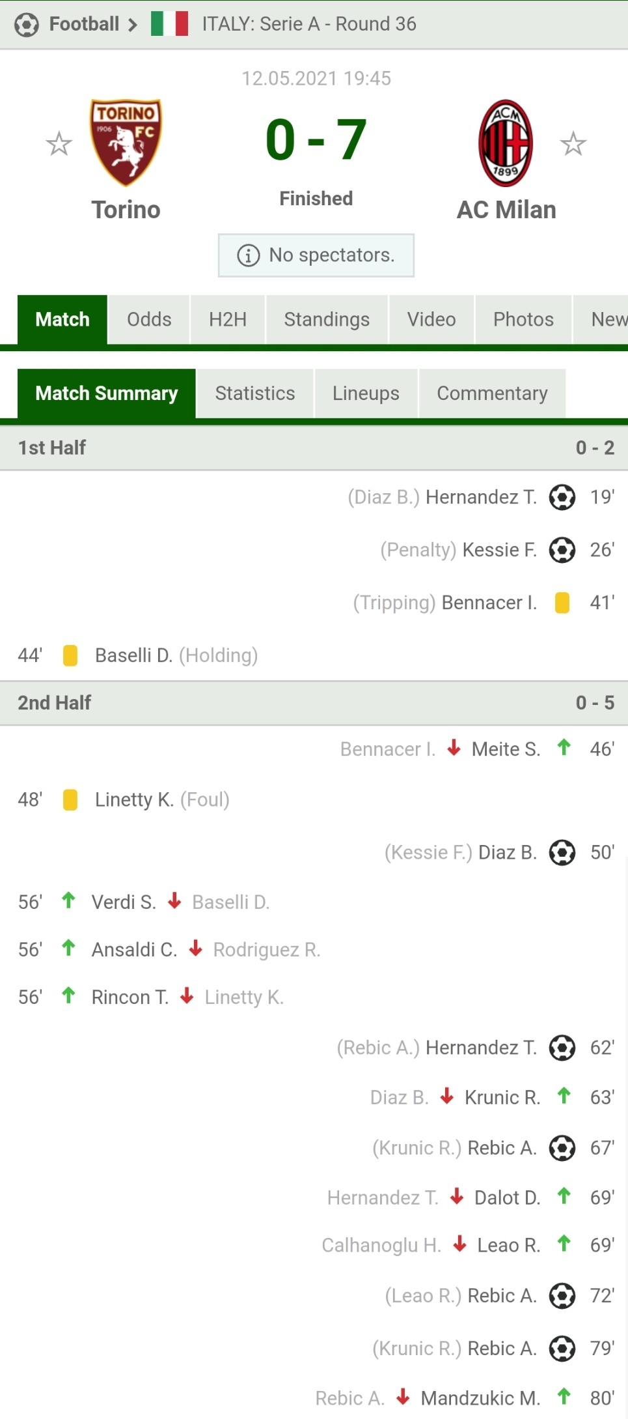Click the info icon beside No spectators
The width and height of the screenshot is (628, 1419).
pos(248,255)
